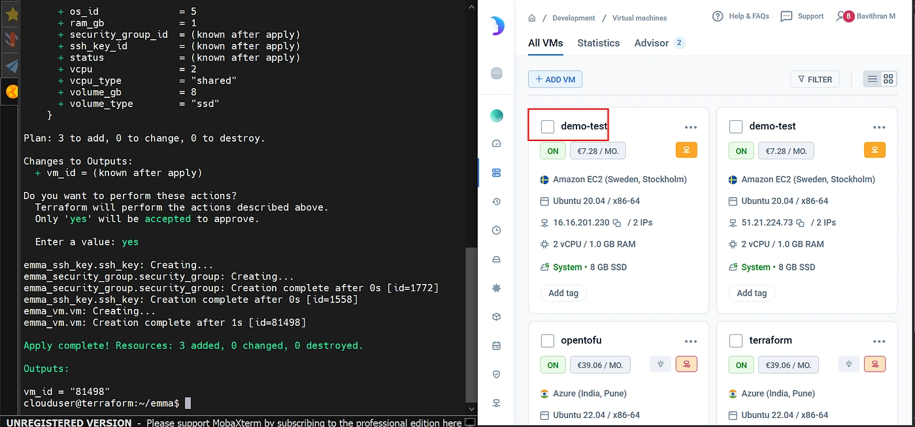915x427 pixels.
Task: Click Add tag on second demo-test card
Action: tap(752, 293)
